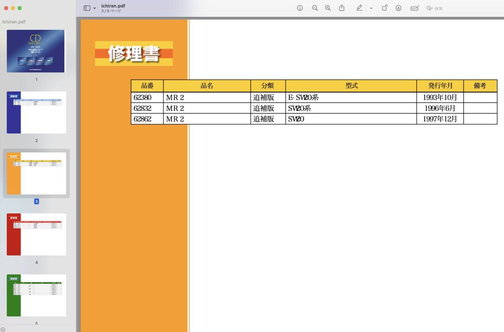
Task: Zoom in the PDF page
Action: [328, 8]
